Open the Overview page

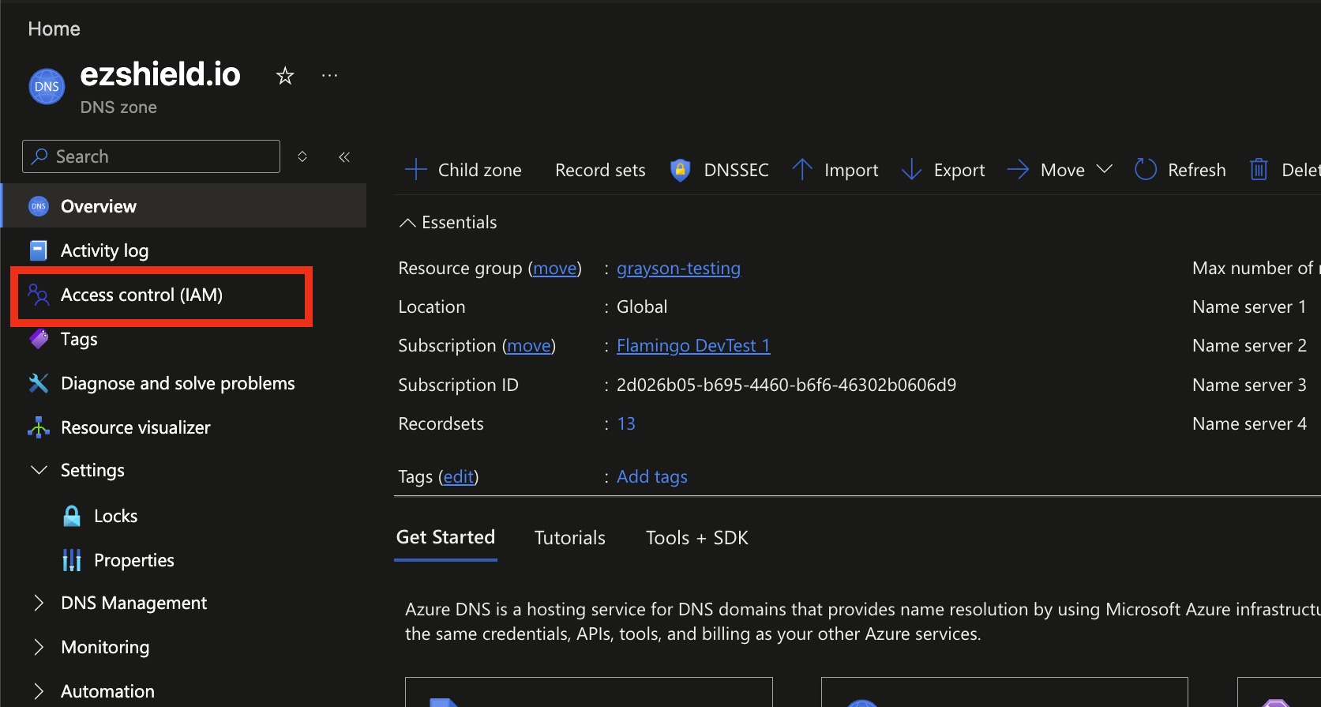coord(184,206)
